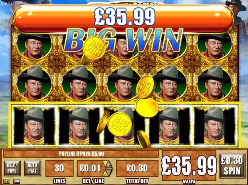
Task: Click the BIG WIN coin over the top row
Action: (x=94, y=48)
